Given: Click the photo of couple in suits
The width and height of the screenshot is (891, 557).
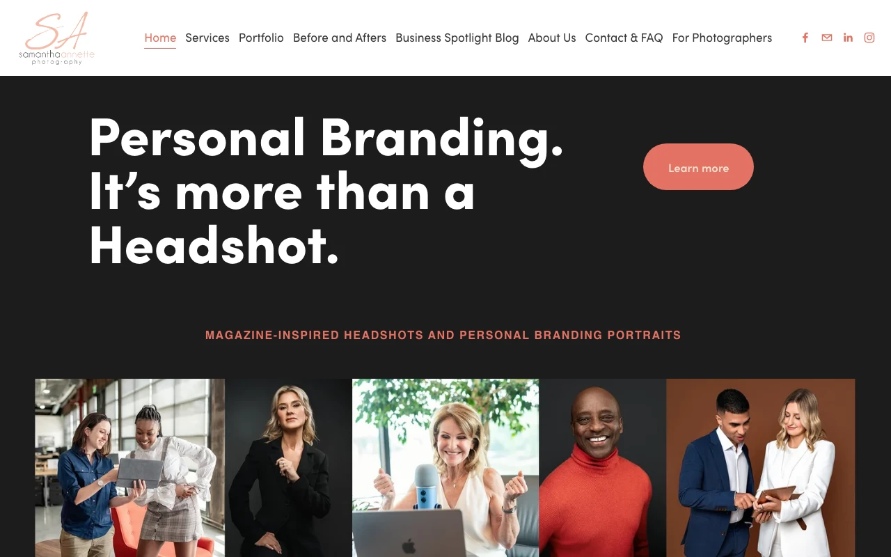Looking at the screenshot, I should click(x=761, y=468).
